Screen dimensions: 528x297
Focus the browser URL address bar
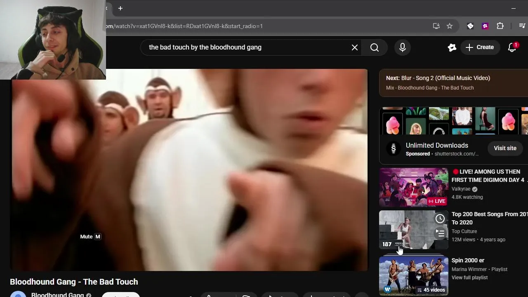[x=264, y=26]
